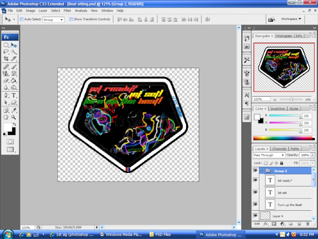Screen dimensions: 318x239
Task: Select the Dodge tool
Action: (x=14, y=87)
